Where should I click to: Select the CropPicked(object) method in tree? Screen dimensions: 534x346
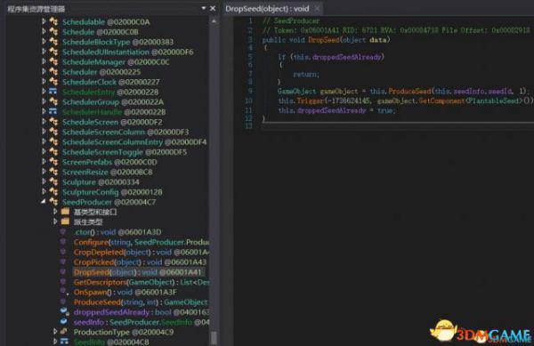click(140, 262)
